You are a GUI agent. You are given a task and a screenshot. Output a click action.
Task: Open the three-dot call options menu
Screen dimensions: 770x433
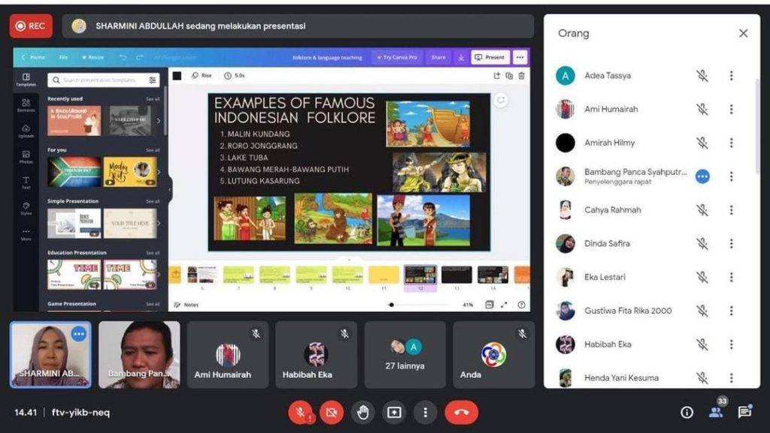pyautogui.click(x=425, y=412)
